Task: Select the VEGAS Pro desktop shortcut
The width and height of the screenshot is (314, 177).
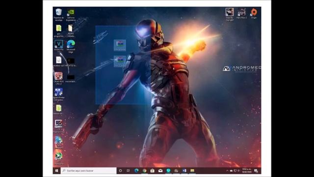Action: click(59, 46)
